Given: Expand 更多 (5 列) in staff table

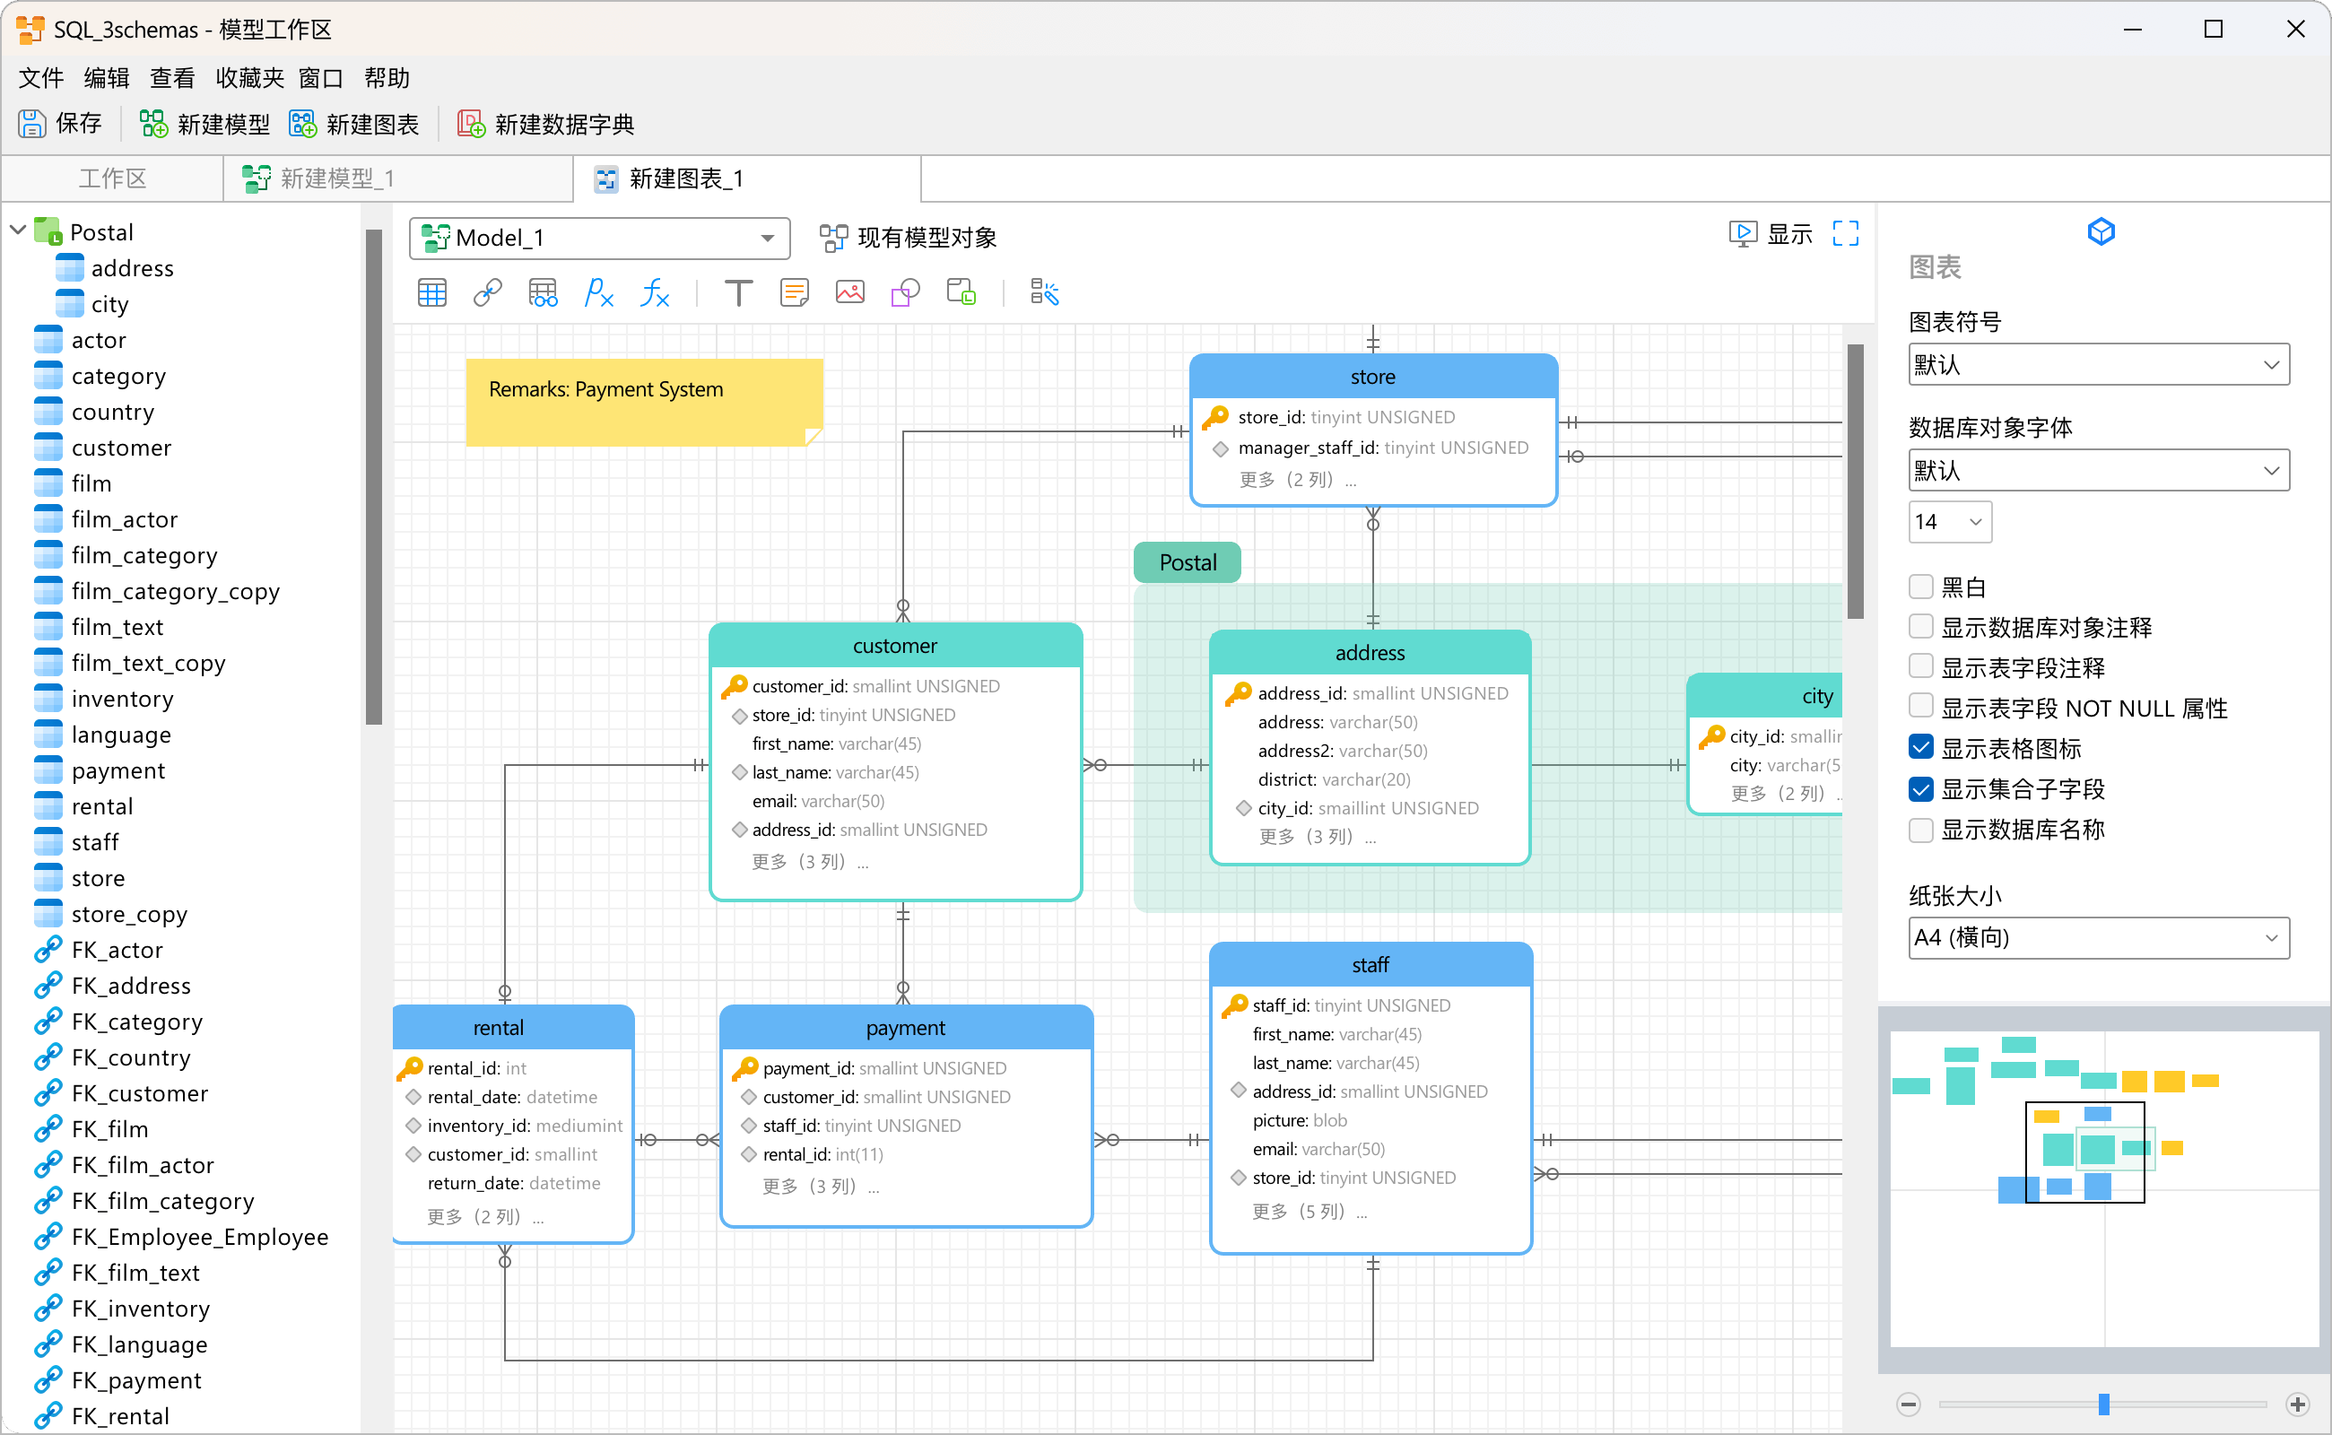Looking at the screenshot, I should click(x=1310, y=1212).
